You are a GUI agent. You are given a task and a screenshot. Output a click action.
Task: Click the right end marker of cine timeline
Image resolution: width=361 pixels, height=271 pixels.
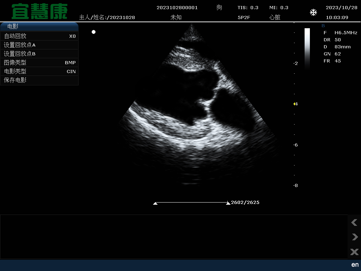(x=228, y=203)
